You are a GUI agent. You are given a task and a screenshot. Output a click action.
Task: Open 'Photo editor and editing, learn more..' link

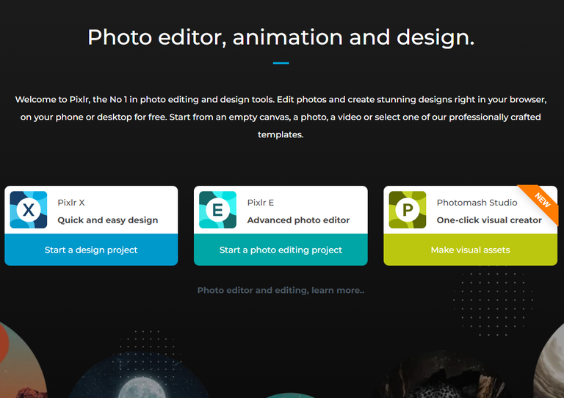(281, 290)
